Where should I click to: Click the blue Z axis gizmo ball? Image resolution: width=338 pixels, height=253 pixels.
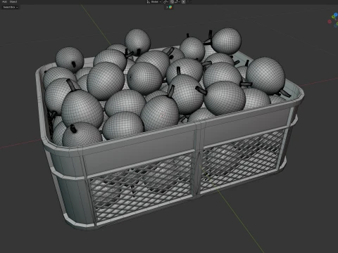(x=336, y=14)
